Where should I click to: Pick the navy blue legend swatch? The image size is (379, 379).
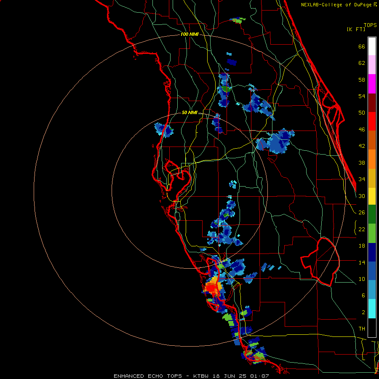(372, 252)
